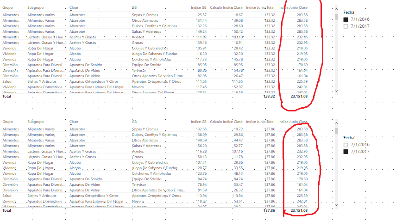Click the lower table scrollbar thumb
The height and width of the screenshot is (221, 396).
[336, 131]
